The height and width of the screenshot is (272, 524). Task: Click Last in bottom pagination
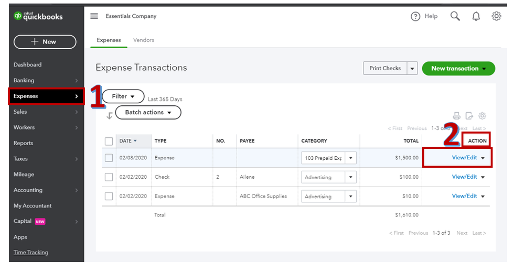click(479, 233)
